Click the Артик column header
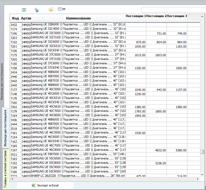The height and width of the screenshot is (190, 206). (x=26, y=18)
